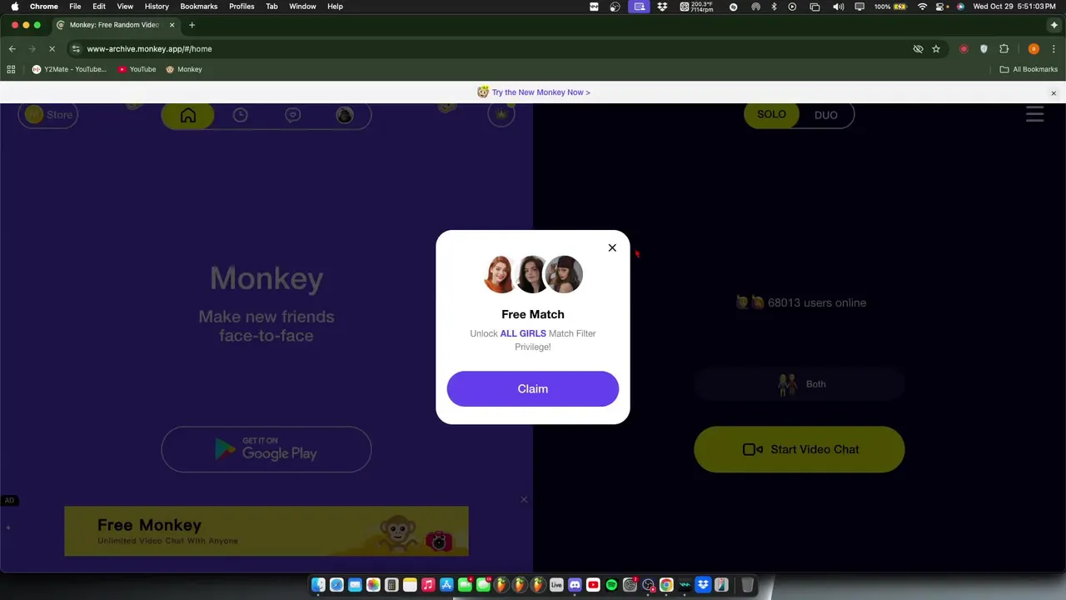The width and height of the screenshot is (1066, 600).
Task: Open the Profiles menu
Action: click(242, 7)
